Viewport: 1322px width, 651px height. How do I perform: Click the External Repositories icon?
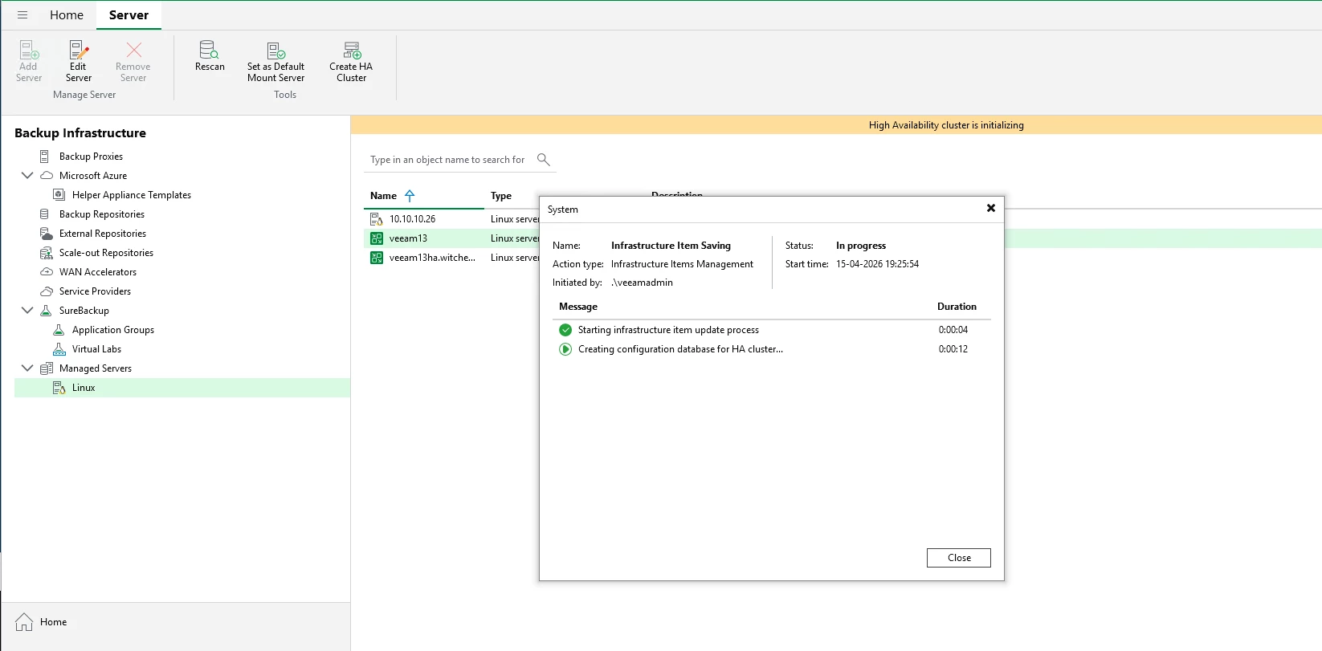[x=47, y=234]
